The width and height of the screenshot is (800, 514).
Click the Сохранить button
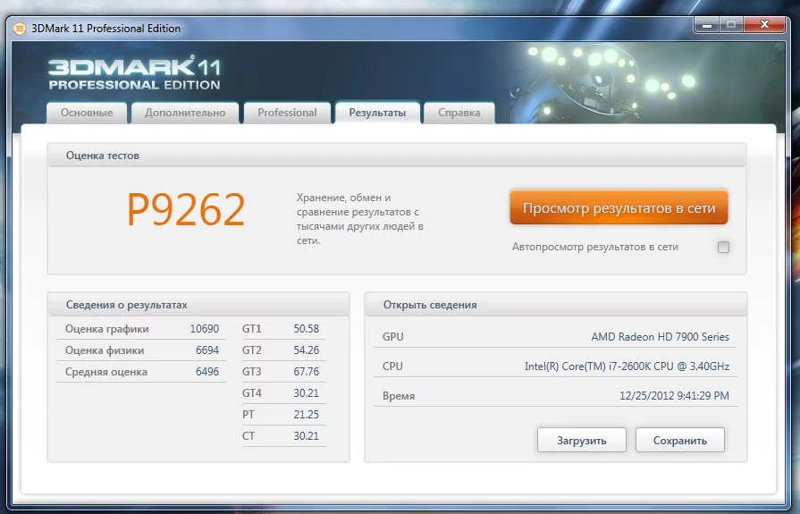(x=680, y=440)
